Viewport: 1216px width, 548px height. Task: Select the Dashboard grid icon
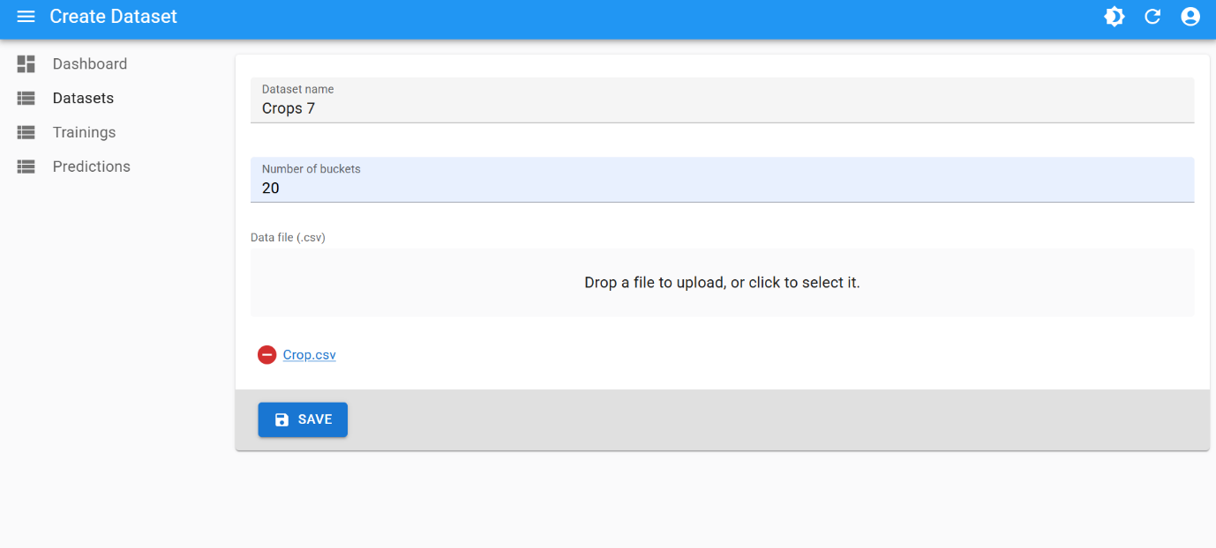tap(25, 63)
